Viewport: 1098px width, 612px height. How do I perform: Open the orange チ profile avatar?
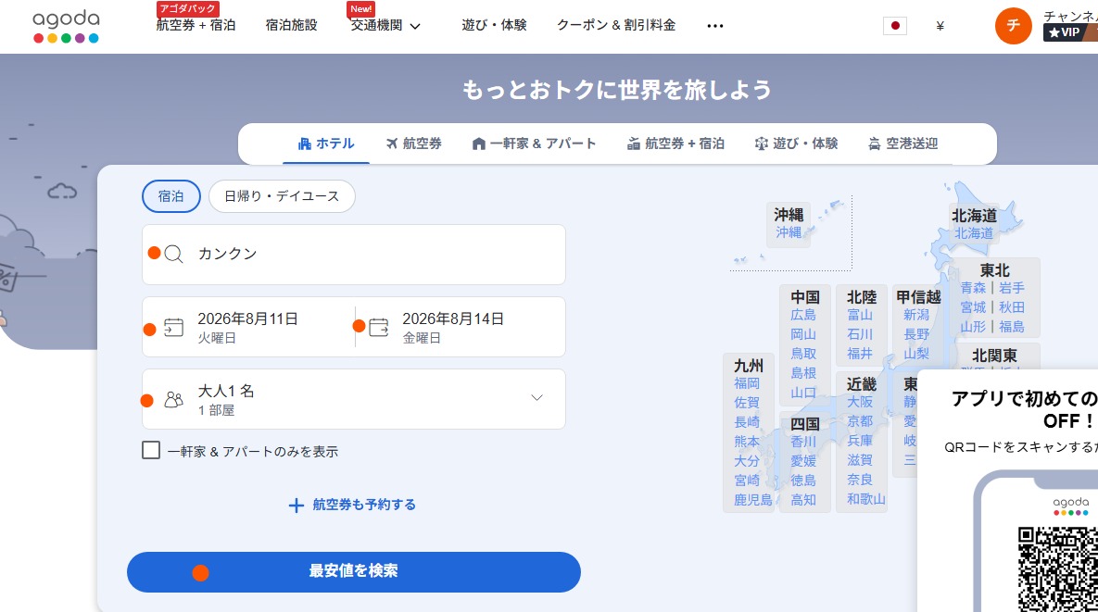point(1013,26)
